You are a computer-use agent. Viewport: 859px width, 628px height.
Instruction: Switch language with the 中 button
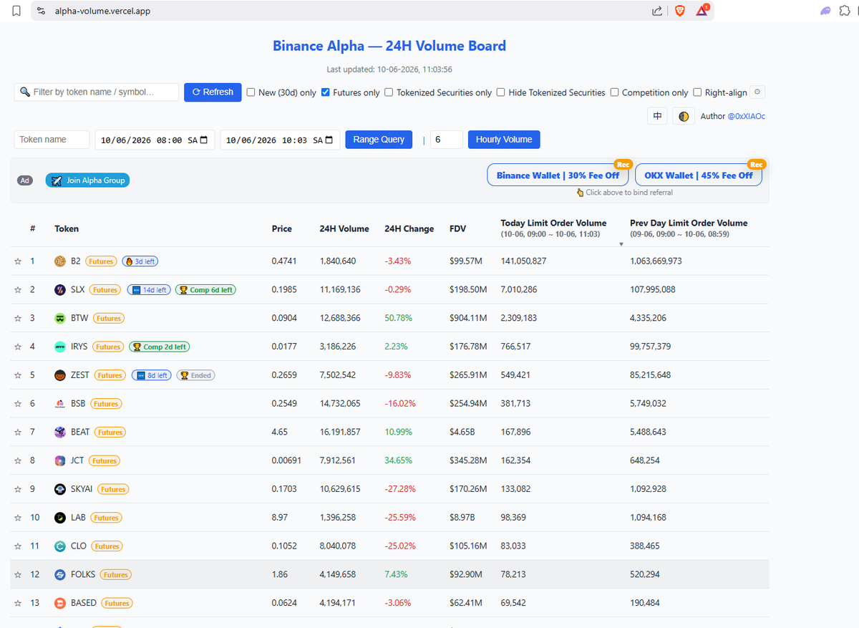click(657, 116)
